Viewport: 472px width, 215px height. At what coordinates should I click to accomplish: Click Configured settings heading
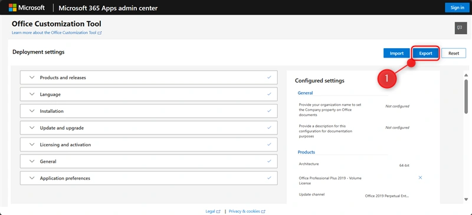tap(319, 80)
